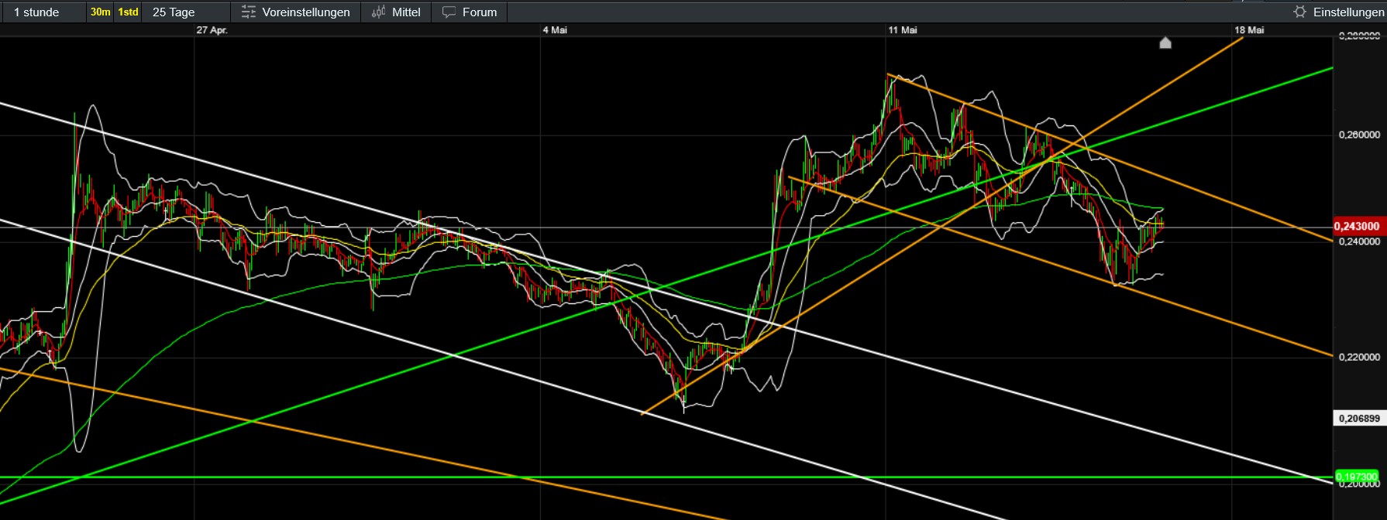Click the '11 Mai' date label
1387x520 pixels.
click(x=903, y=30)
